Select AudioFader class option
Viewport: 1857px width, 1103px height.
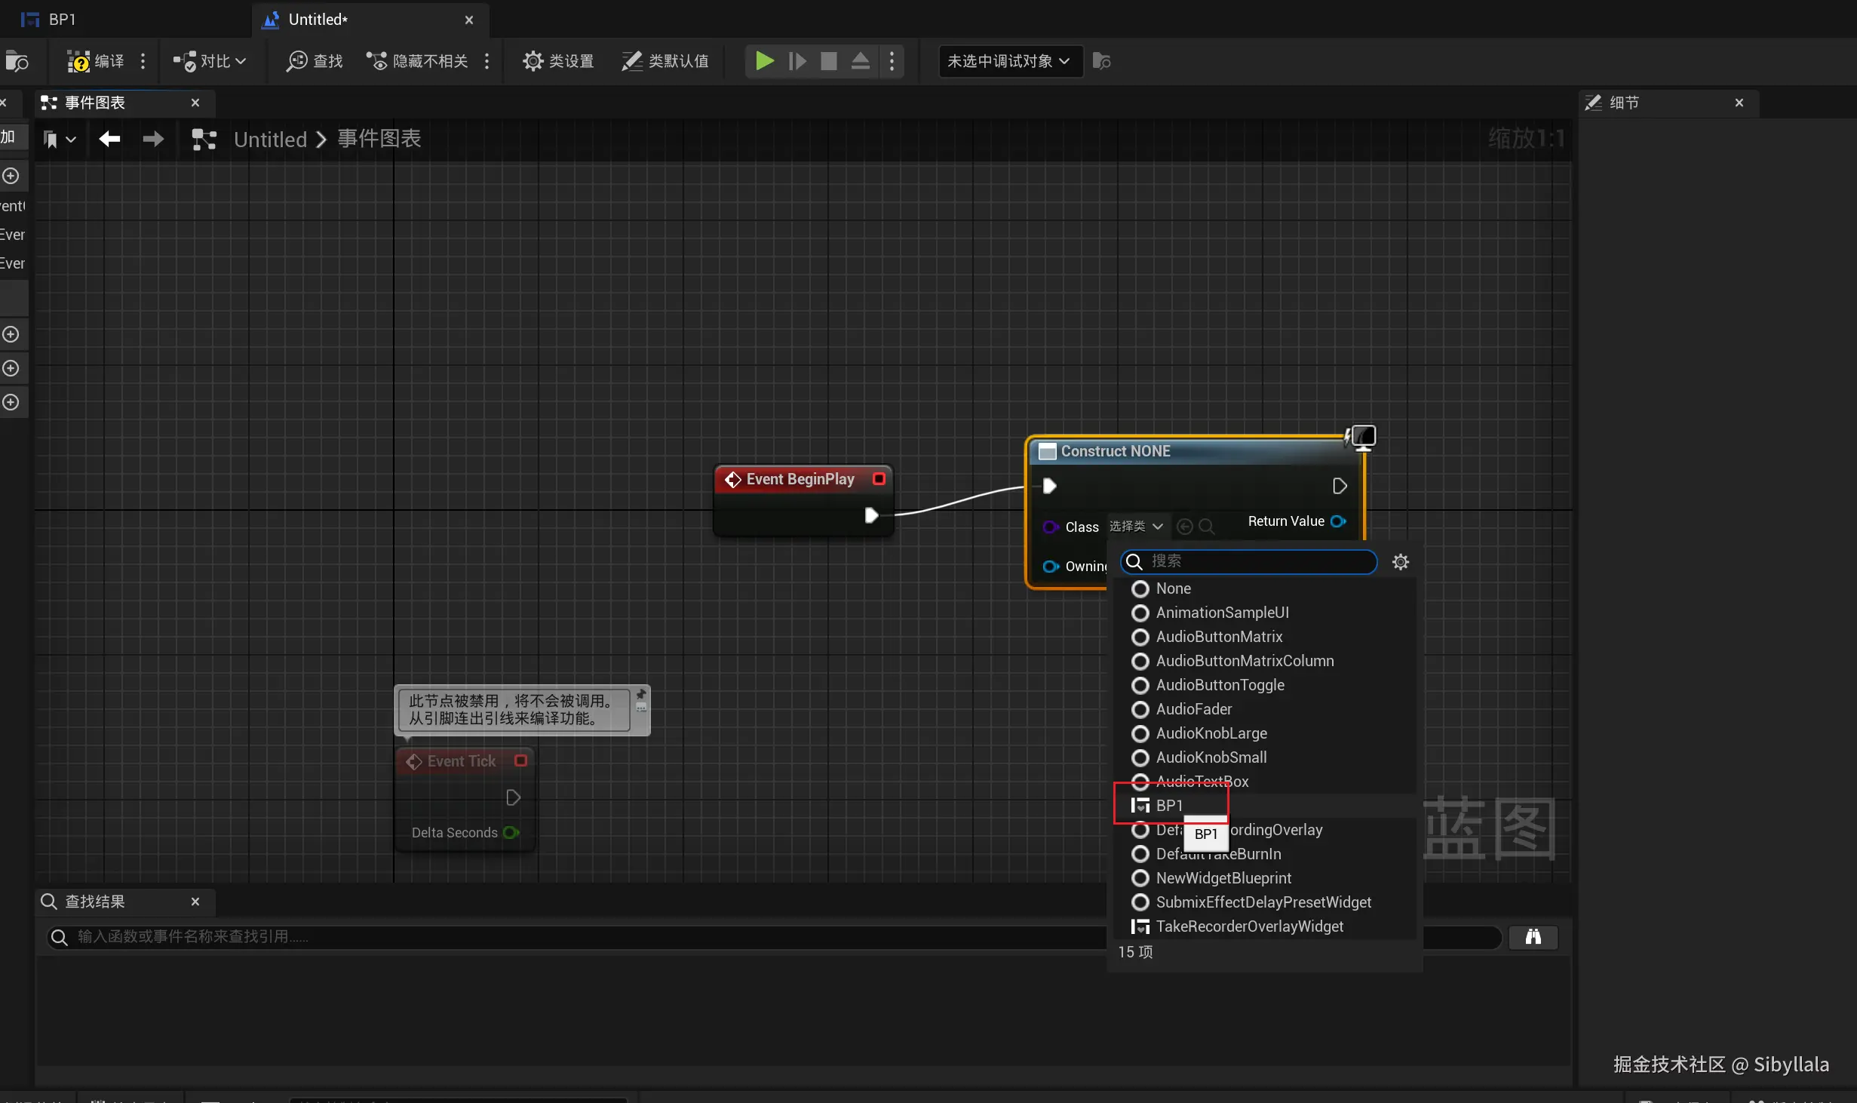[1192, 709]
